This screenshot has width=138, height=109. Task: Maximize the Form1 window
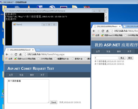point(49,24)
